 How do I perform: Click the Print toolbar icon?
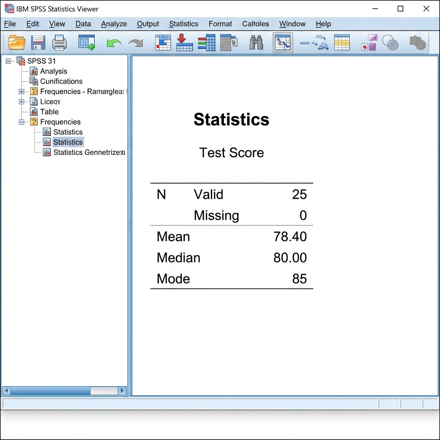pyautogui.click(x=59, y=43)
